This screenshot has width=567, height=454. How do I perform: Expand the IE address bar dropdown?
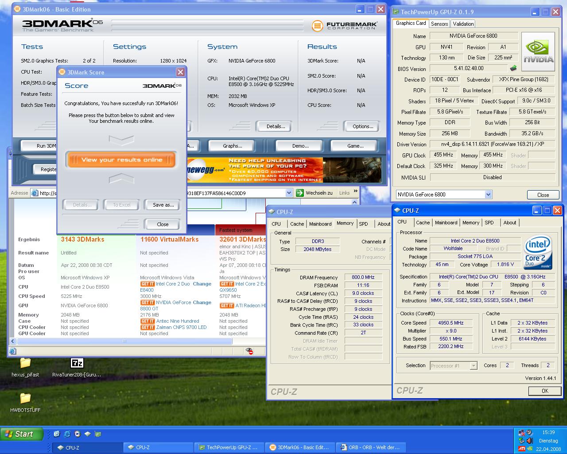click(x=289, y=193)
